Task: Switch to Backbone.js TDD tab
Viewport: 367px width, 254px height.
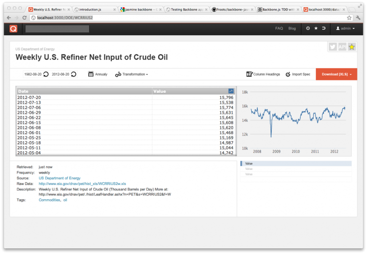Action: (278, 10)
